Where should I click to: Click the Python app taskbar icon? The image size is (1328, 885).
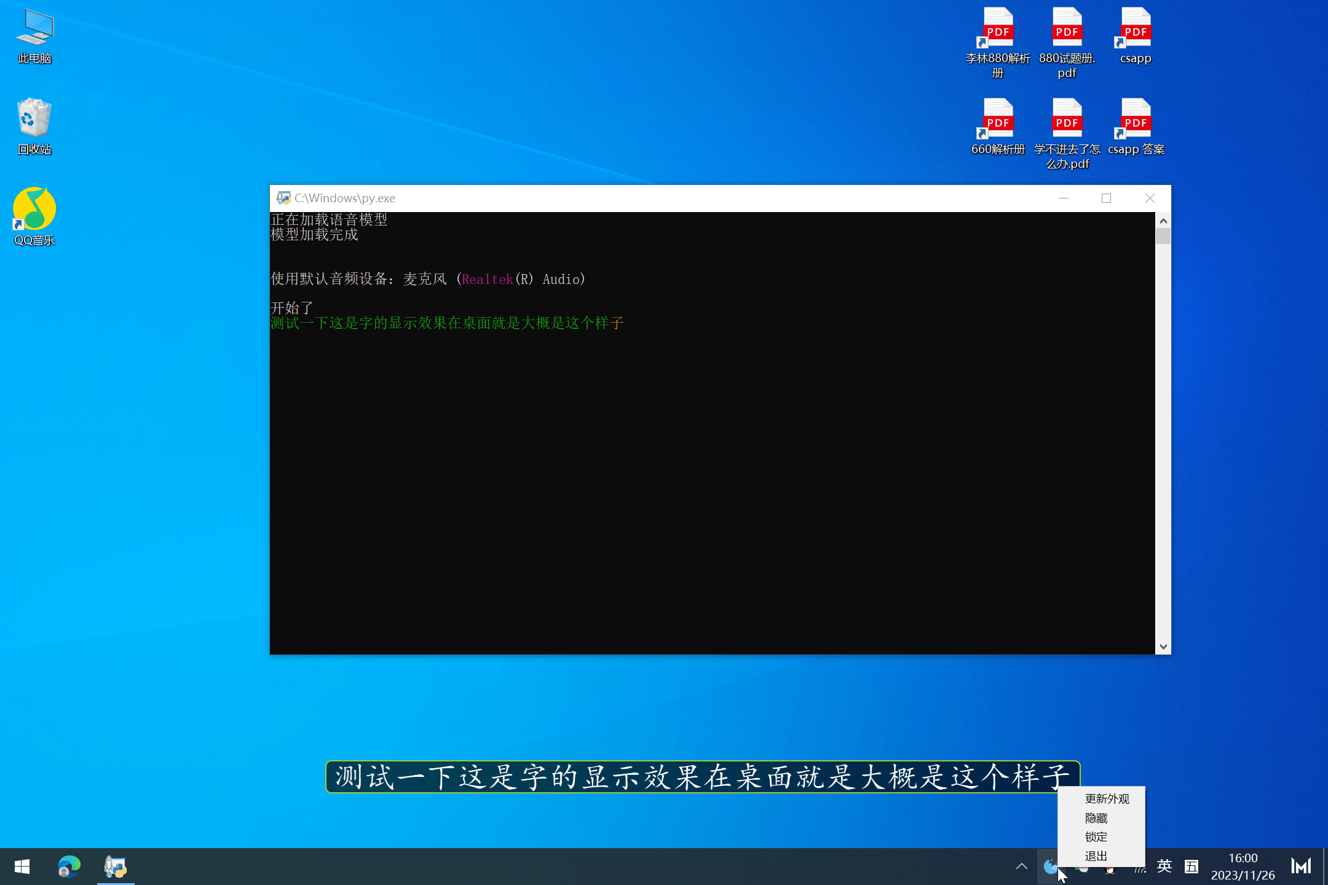pyautogui.click(x=116, y=867)
